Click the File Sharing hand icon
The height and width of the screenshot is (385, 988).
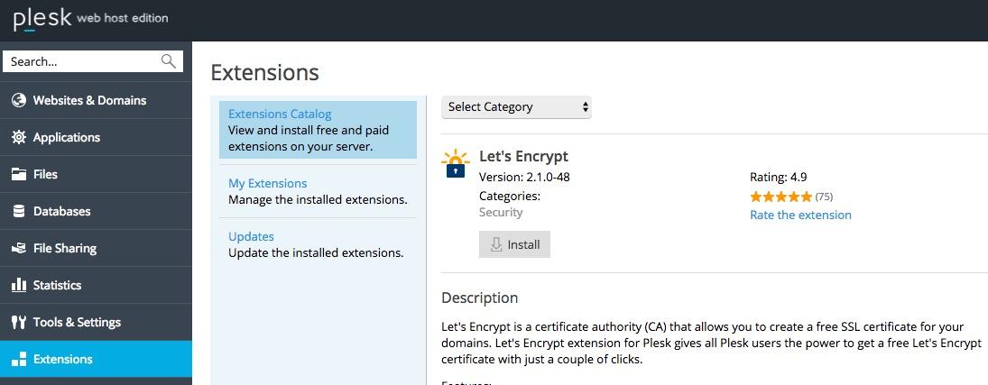[19, 248]
